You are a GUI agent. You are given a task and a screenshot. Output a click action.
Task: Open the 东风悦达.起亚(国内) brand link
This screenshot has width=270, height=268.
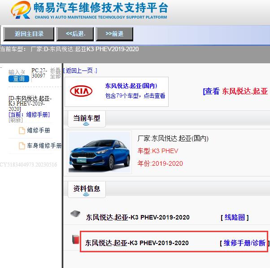click(131, 86)
